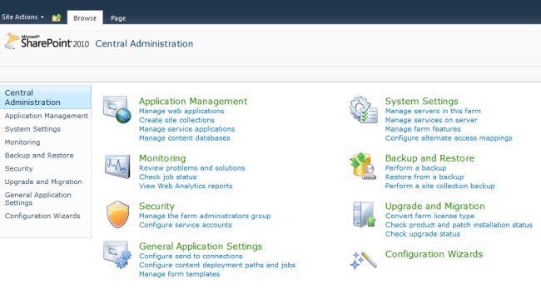Click the Upgrade and Migration server icon
Image resolution: width=541 pixels, height=304 pixels.
pyautogui.click(x=365, y=214)
